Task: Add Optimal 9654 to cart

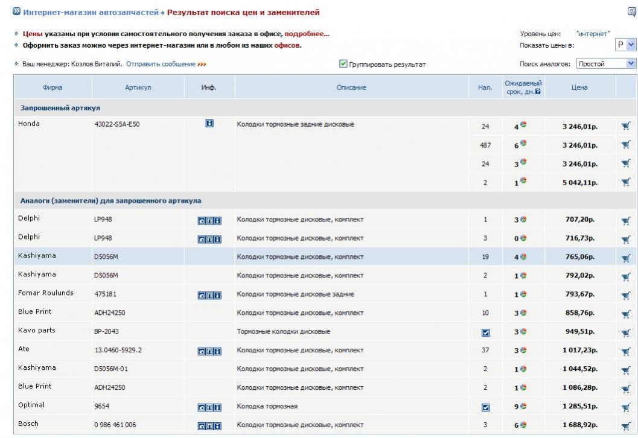Action: pos(626,407)
